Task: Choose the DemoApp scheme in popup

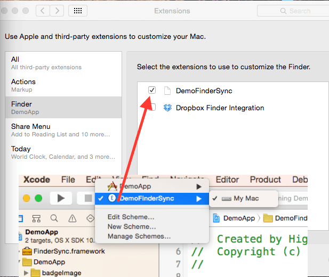Action: [x=152, y=186]
